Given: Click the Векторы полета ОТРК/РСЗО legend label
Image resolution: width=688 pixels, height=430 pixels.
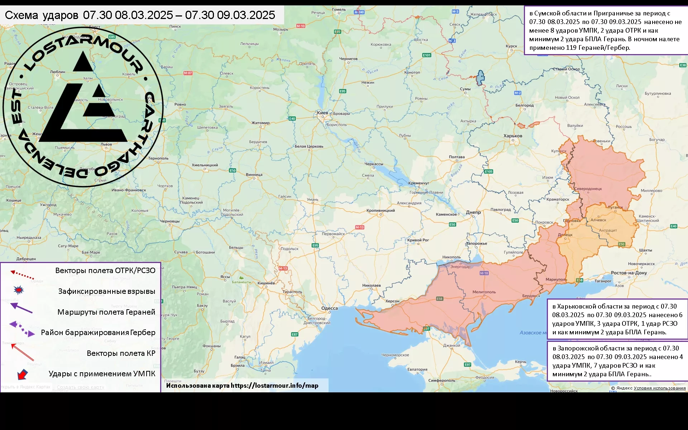Looking at the screenshot, I should point(105,271).
